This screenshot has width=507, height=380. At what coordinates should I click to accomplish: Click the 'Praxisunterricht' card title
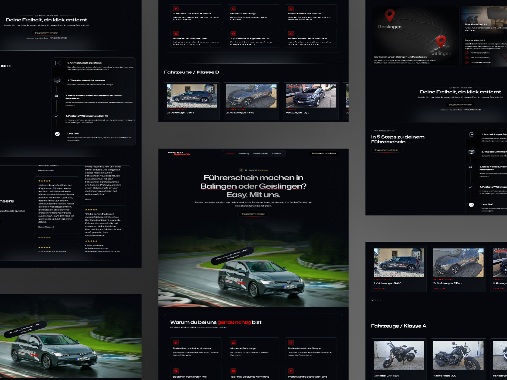coord(475,40)
